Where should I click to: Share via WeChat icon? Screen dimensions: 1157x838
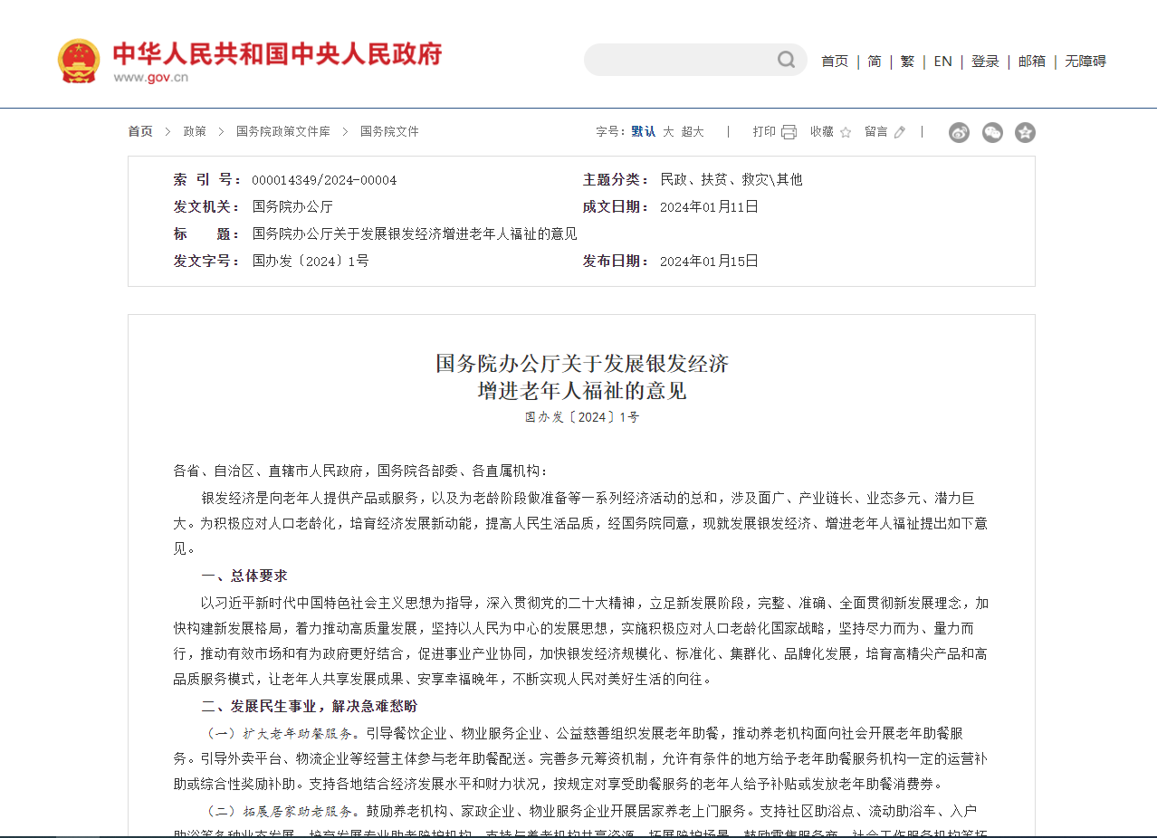992,133
